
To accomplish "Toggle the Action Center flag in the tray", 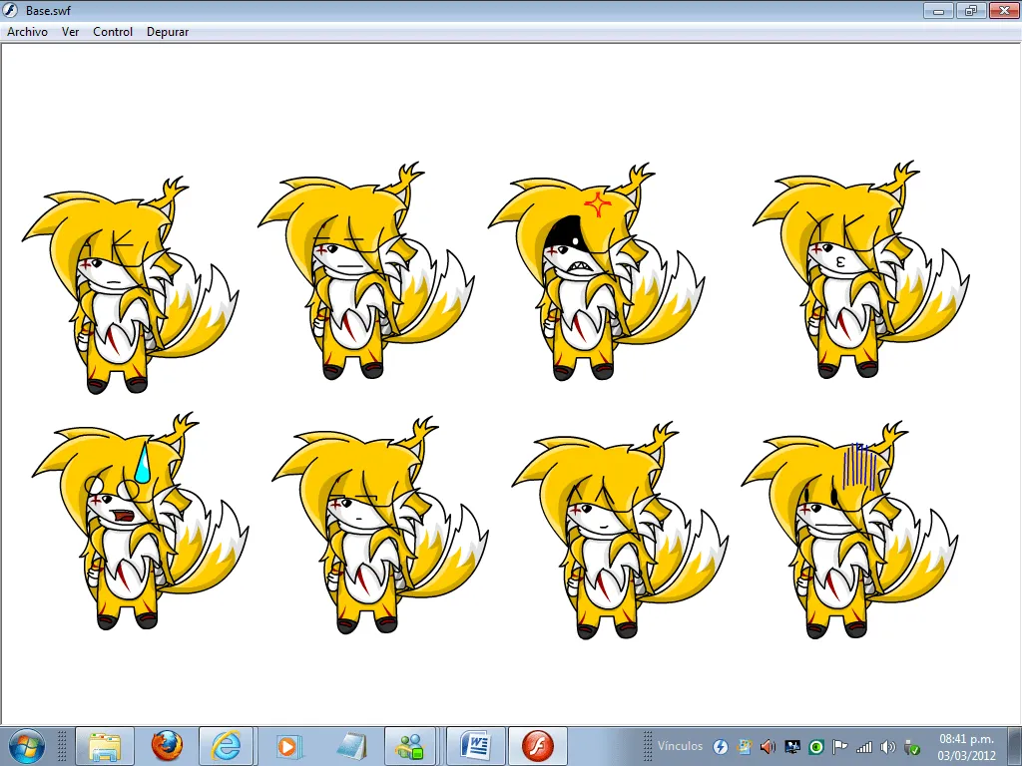I will pyautogui.click(x=839, y=745).
